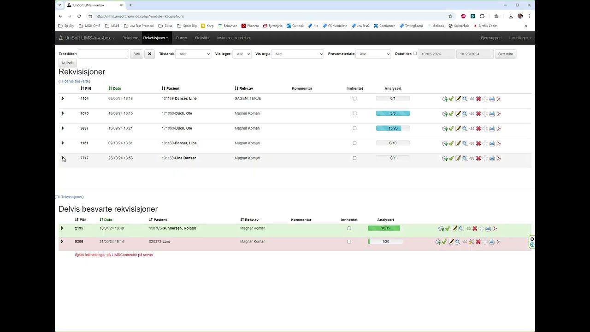Click the 15/20 progress bar for PIN 9687
Screen dimensions: 590x332
(393, 128)
